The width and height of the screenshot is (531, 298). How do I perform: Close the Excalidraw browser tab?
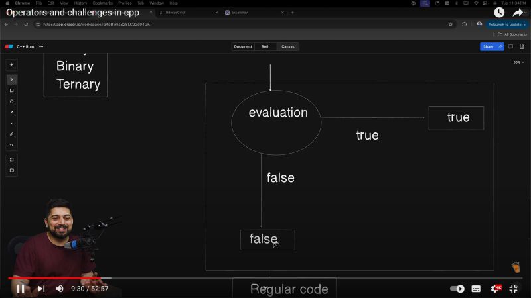(283, 13)
